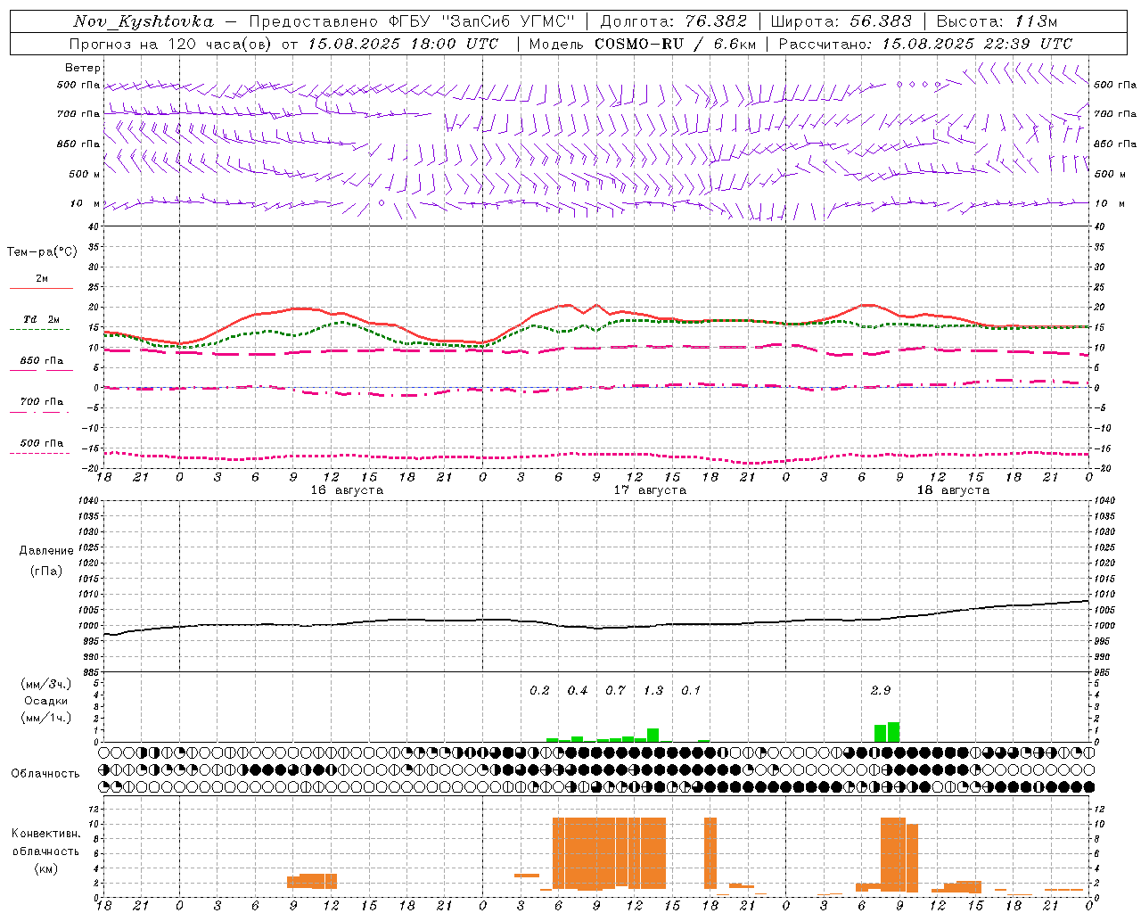Viewport: 1141px width, 913px height.
Task: Click the precipitation amount 0.4
Action: point(578,690)
